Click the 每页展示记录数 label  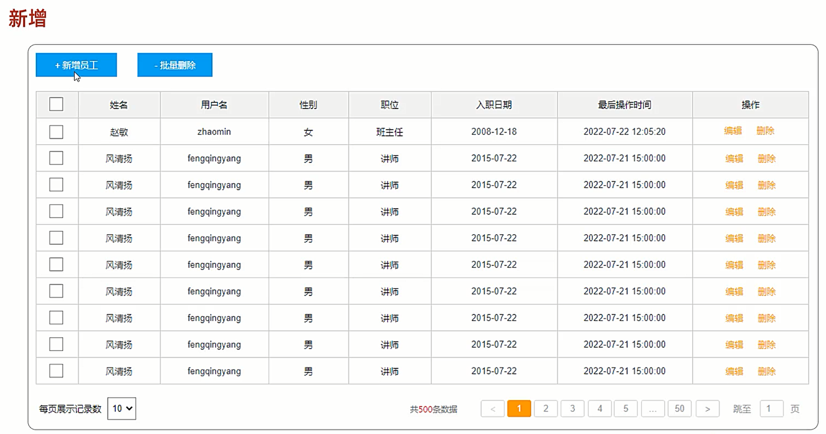click(70, 409)
